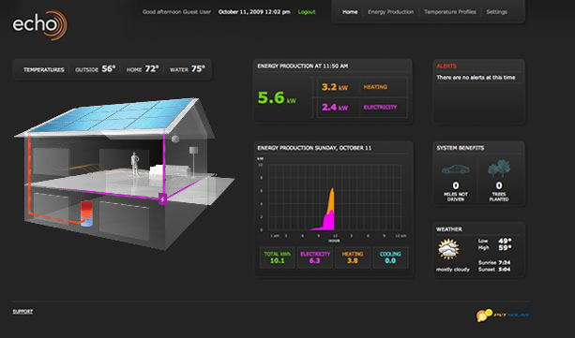Select the Heating 3.8 box
This screenshot has width=575, height=338.
point(353,257)
